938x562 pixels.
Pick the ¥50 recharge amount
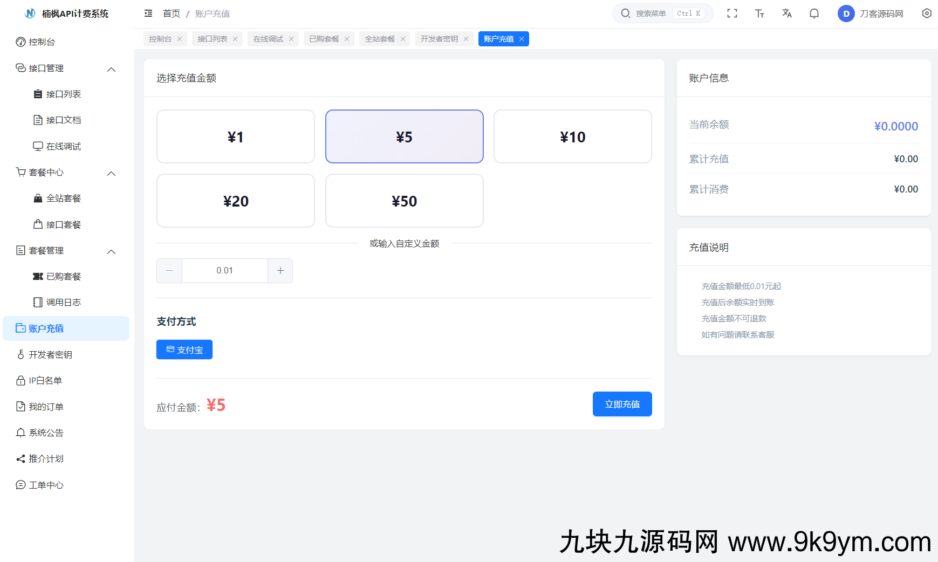[404, 201]
